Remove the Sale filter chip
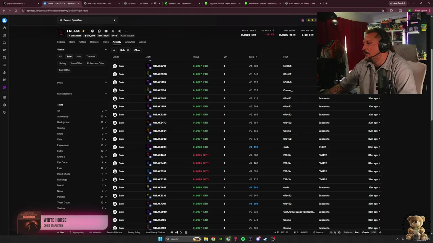This screenshot has height=243, width=433. [128, 50]
